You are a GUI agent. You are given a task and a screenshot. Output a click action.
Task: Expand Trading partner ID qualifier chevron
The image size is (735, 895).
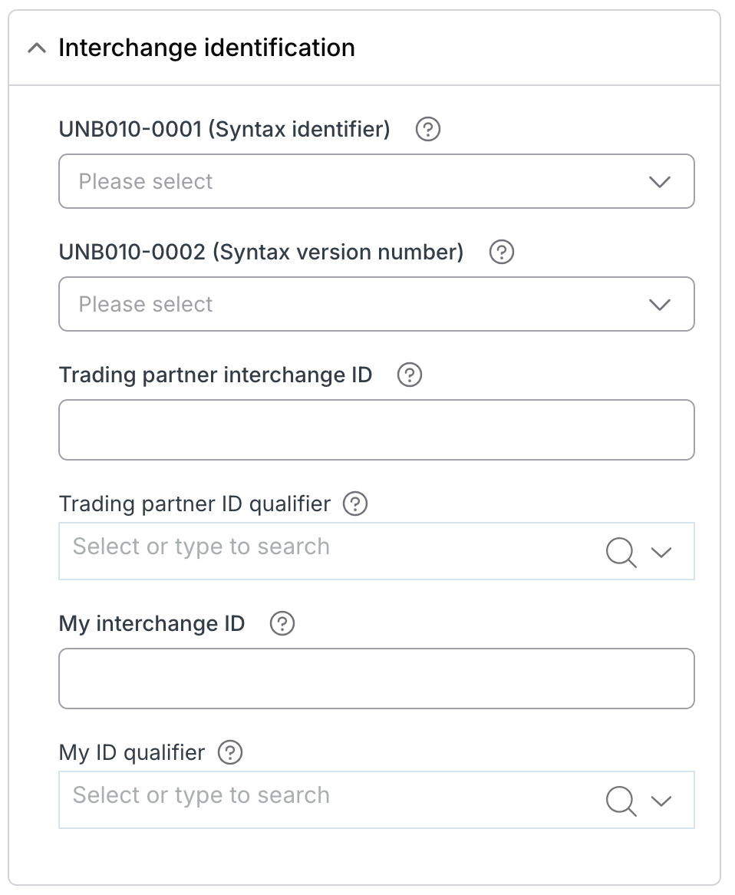pos(661,552)
